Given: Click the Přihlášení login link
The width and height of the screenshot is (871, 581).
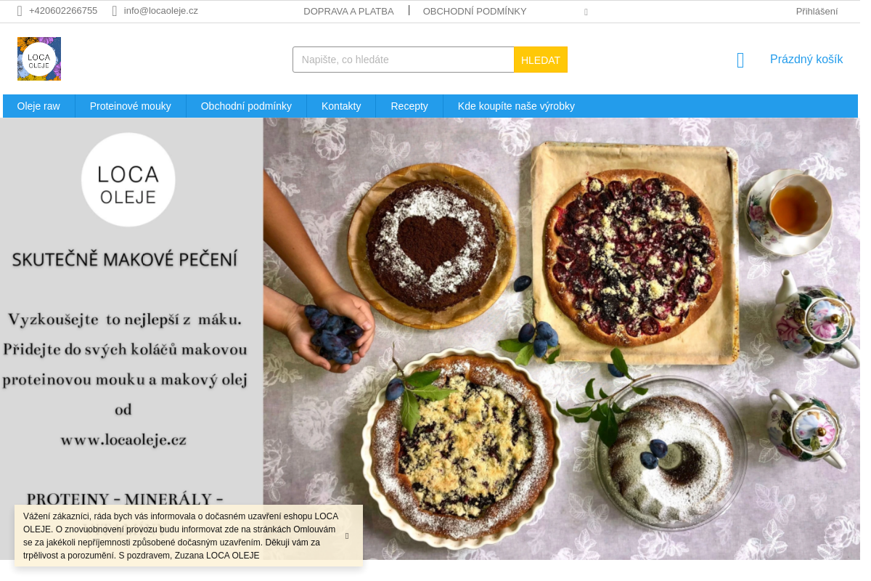Looking at the screenshot, I should point(817,11).
